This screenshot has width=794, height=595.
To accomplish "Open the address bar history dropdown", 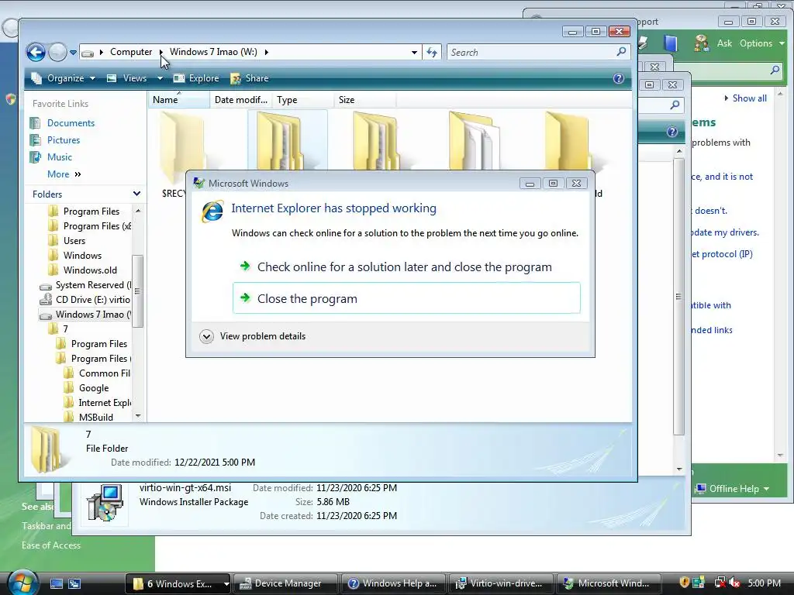I will click(414, 52).
